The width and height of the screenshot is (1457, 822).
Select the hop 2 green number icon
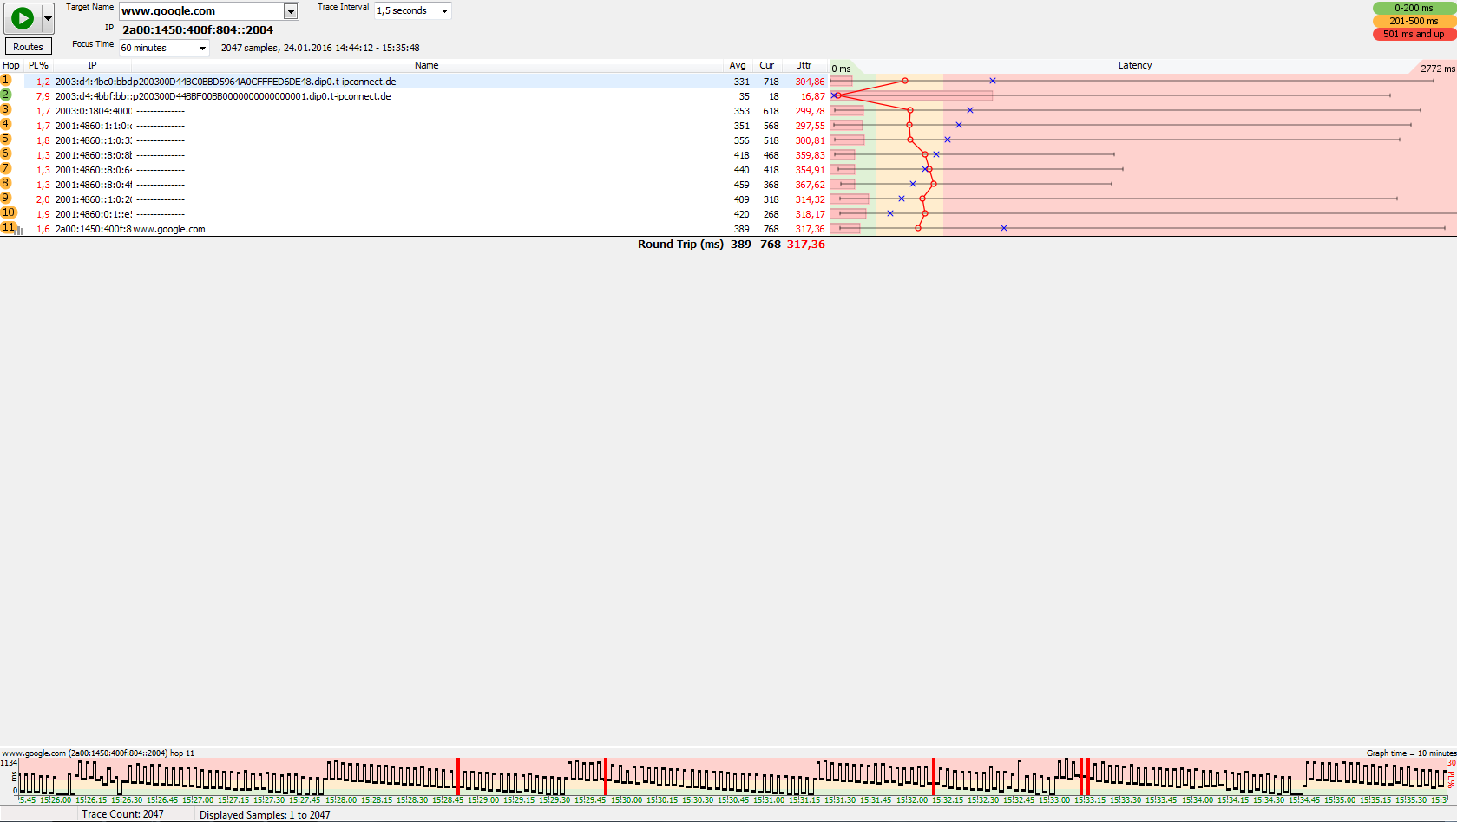click(x=6, y=95)
